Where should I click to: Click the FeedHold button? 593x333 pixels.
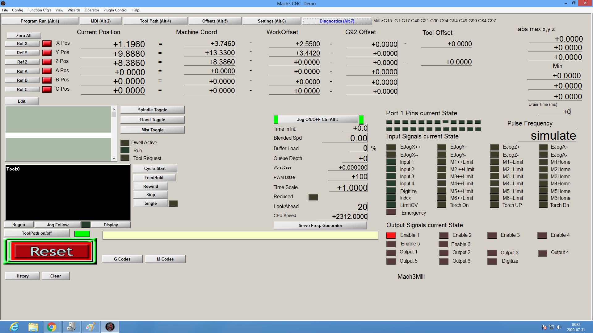pos(154,178)
